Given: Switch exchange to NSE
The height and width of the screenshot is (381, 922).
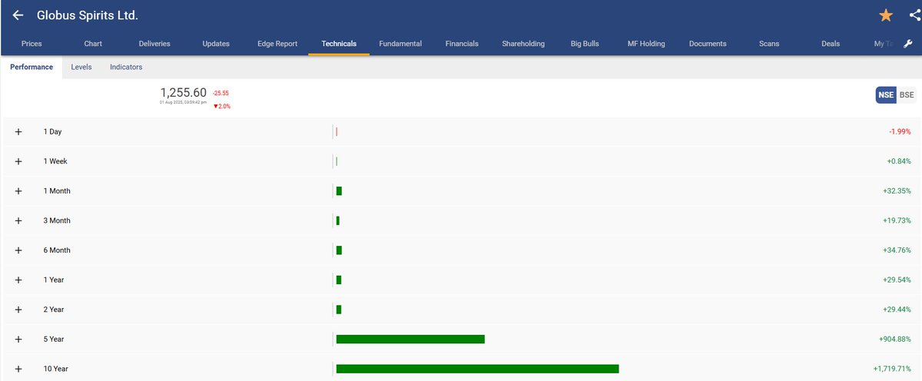Looking at the screenshot, I should tap(886, 94).
